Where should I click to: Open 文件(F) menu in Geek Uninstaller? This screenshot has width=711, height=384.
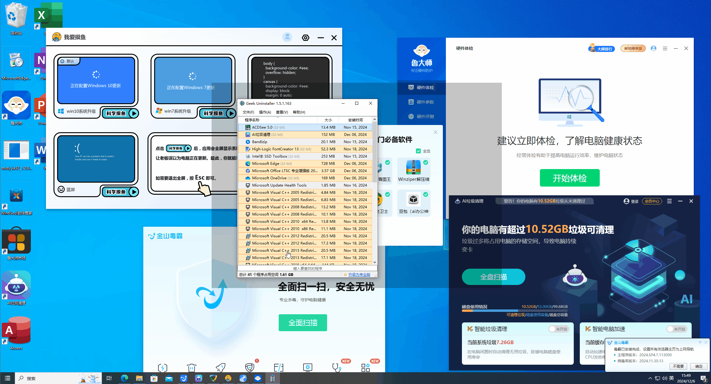tap(248, 112)
